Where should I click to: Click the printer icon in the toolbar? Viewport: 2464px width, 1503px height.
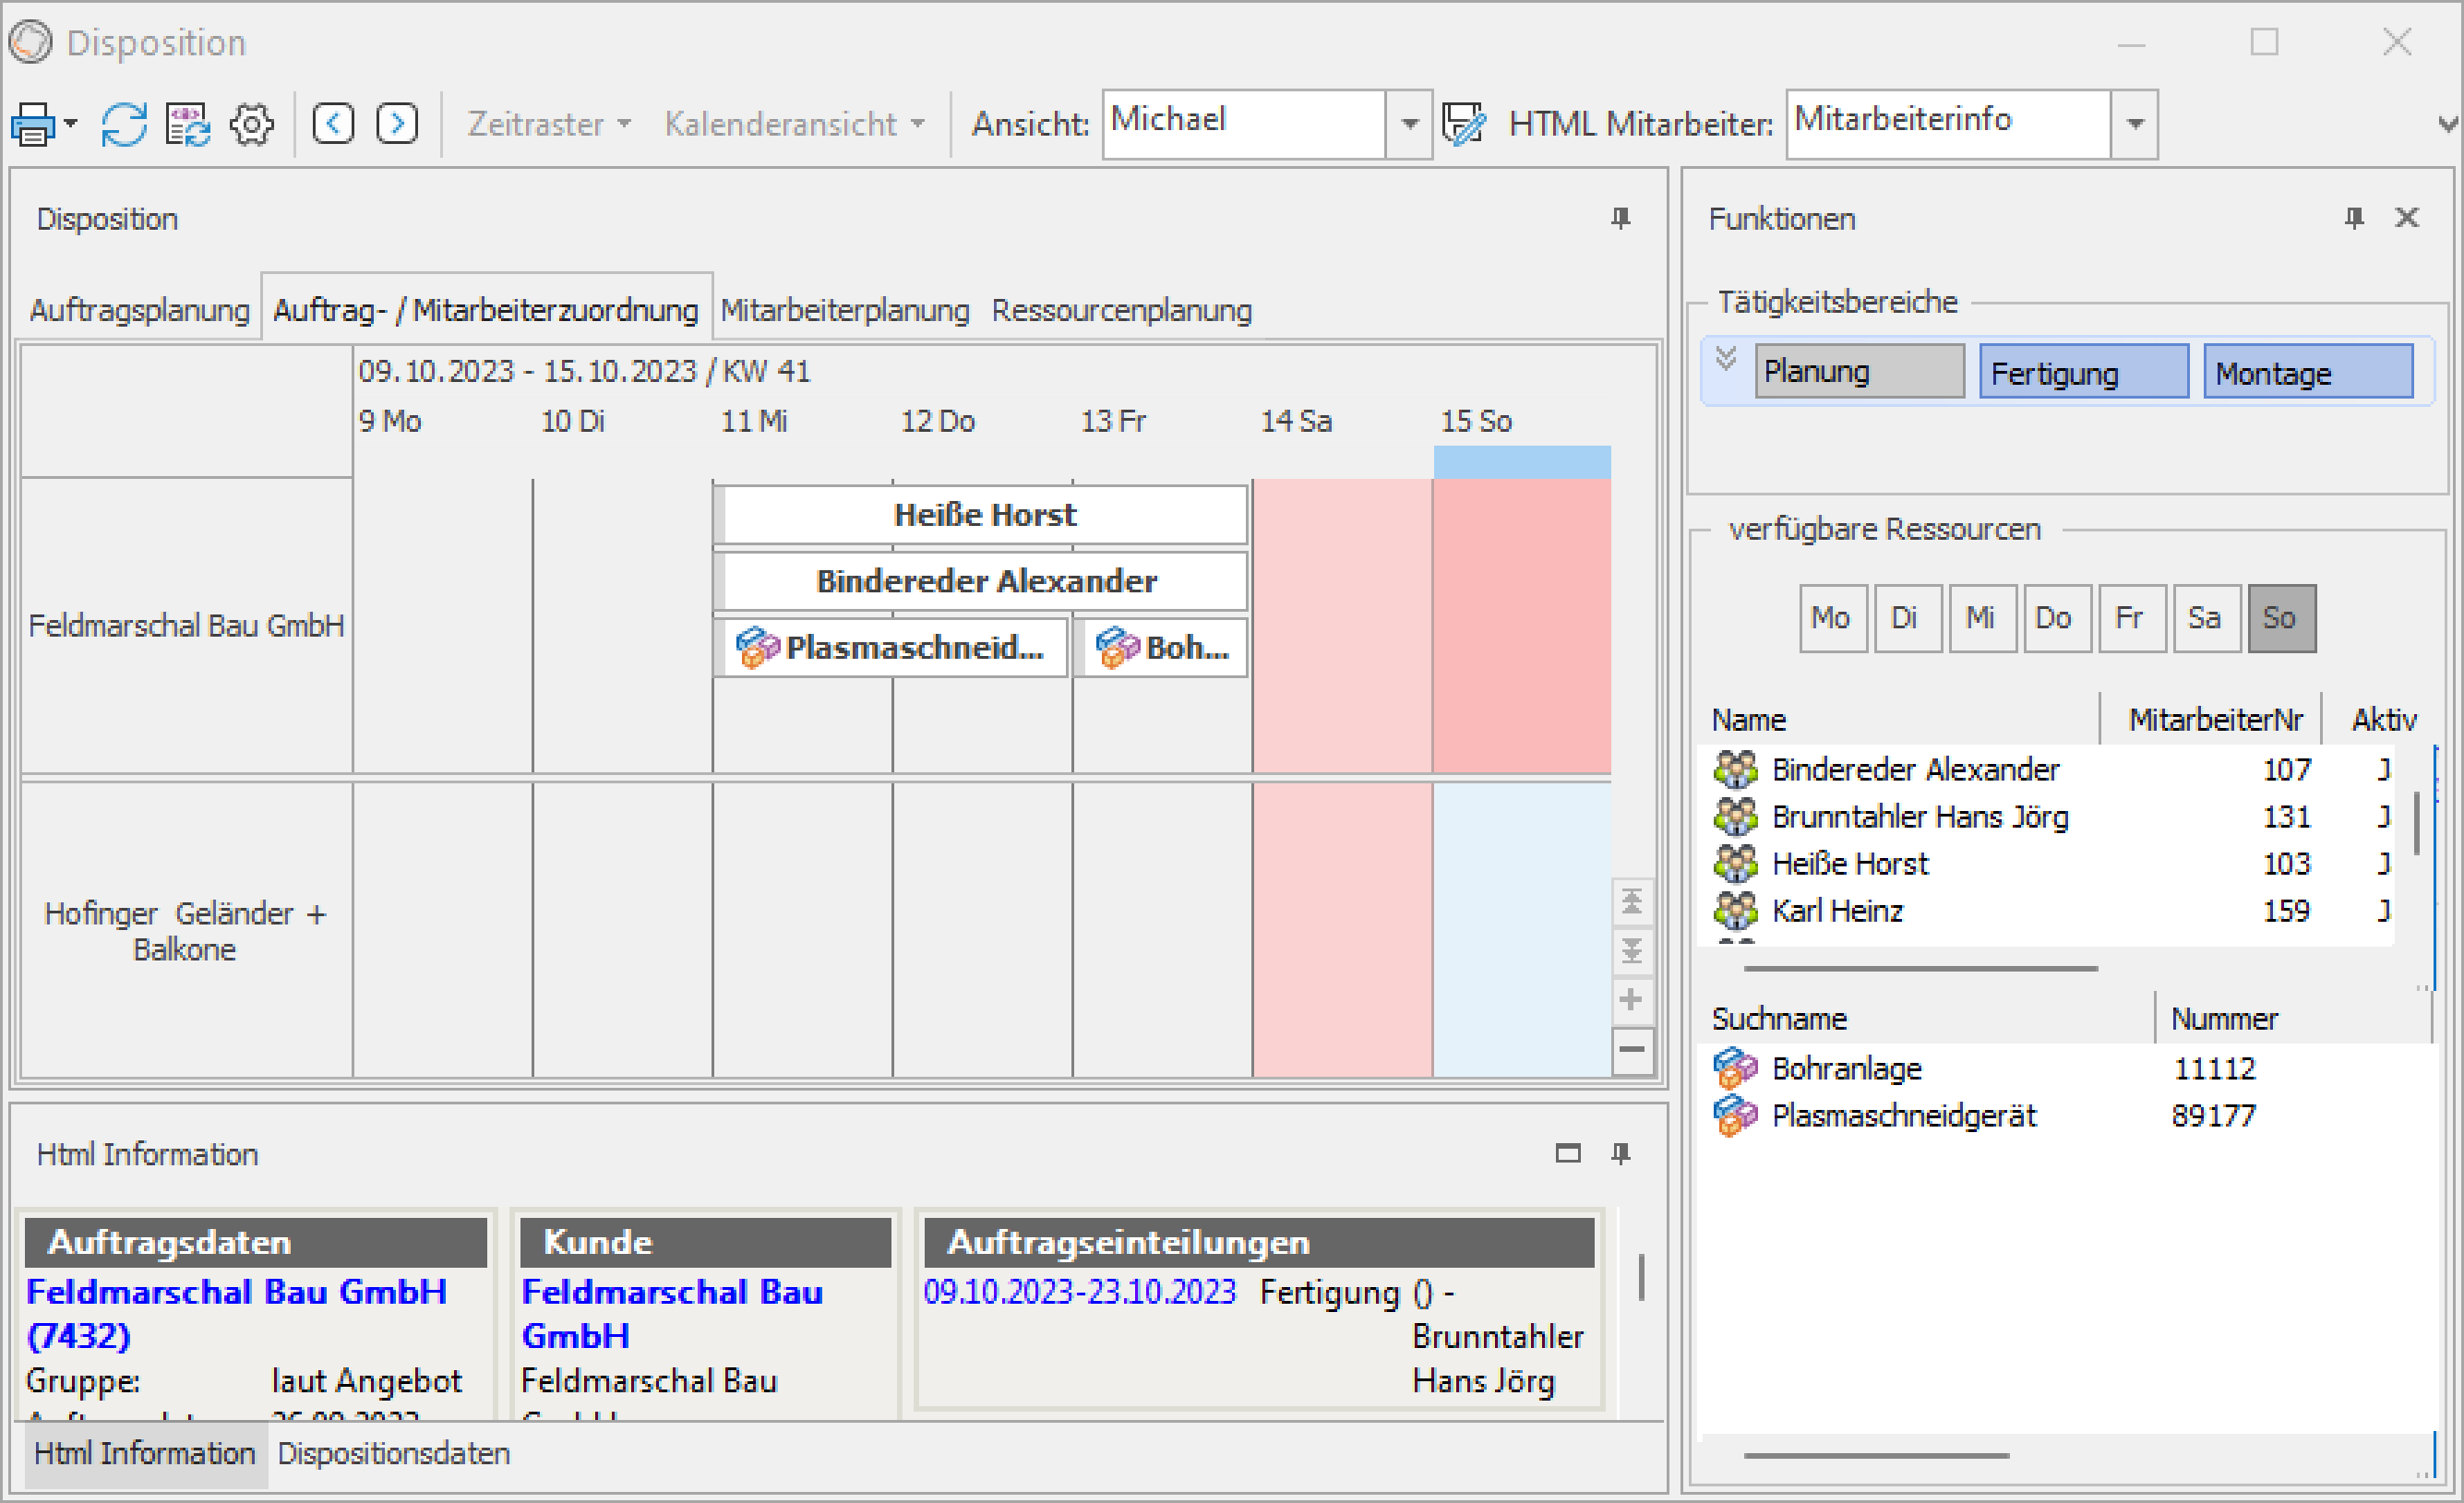tap(33, 125)
